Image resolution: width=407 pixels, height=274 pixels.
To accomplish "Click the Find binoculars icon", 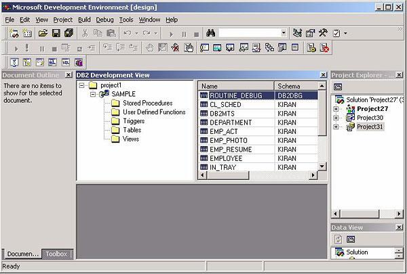I will point(210,33).
